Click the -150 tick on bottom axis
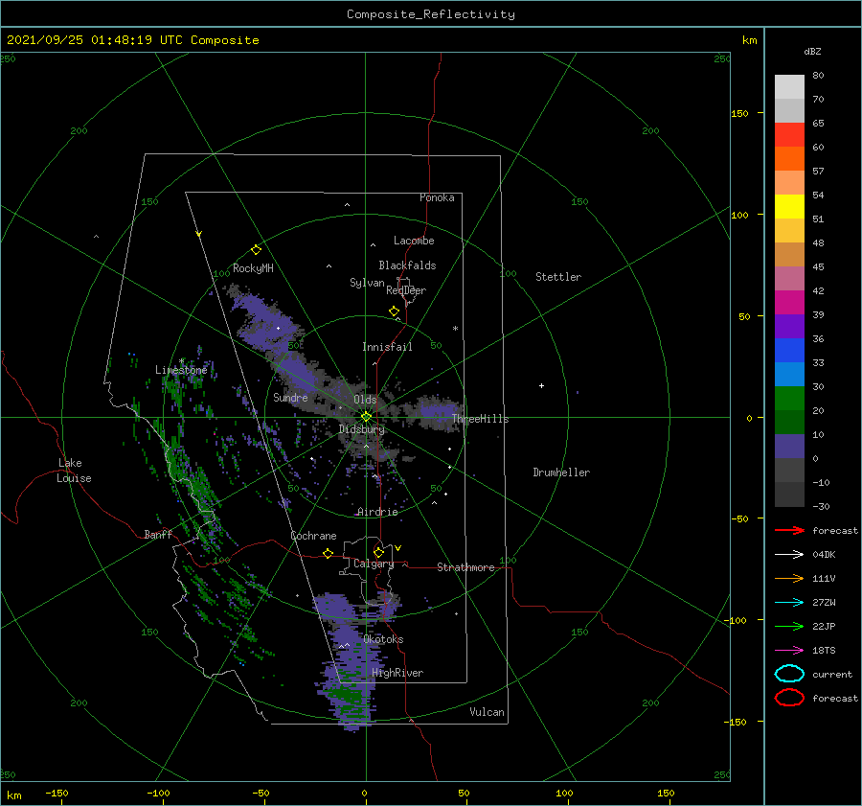The width and height of the screenshot is (862, 806). (57, 793)
